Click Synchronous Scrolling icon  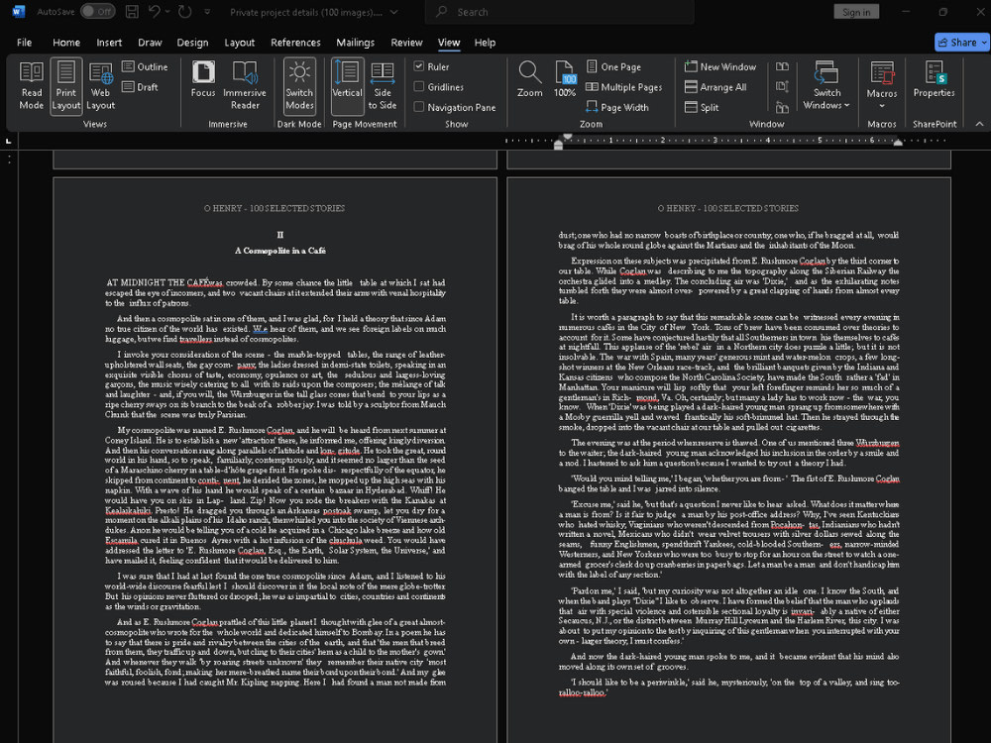783,87
